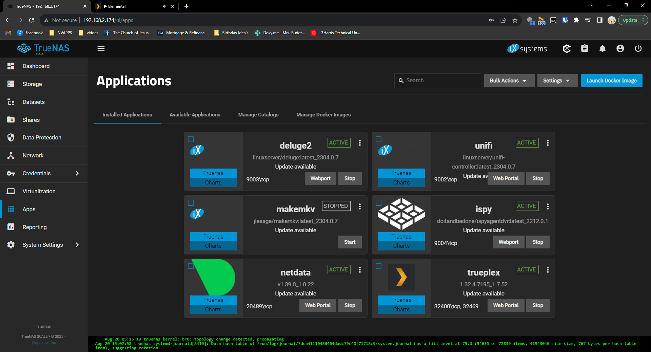Open Shares section
Viewport: 651px width, 352px height.
click(44, 120)
